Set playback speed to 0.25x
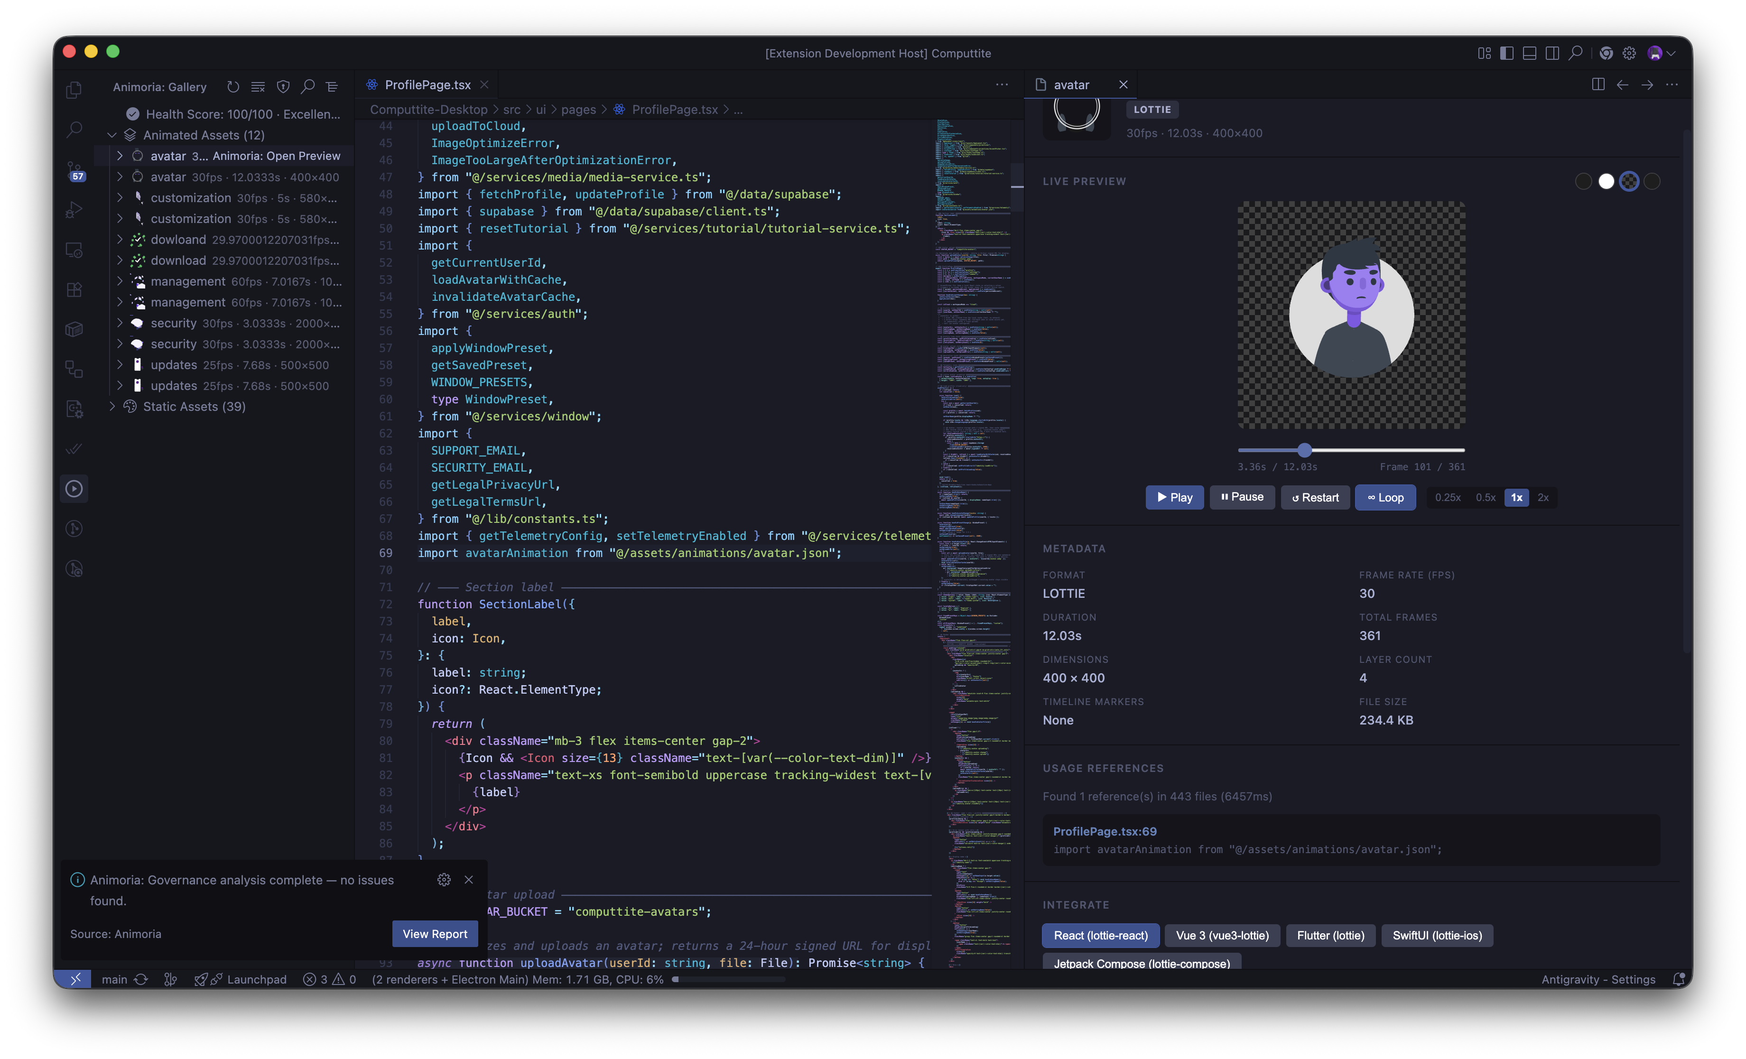 (1448, 497)
